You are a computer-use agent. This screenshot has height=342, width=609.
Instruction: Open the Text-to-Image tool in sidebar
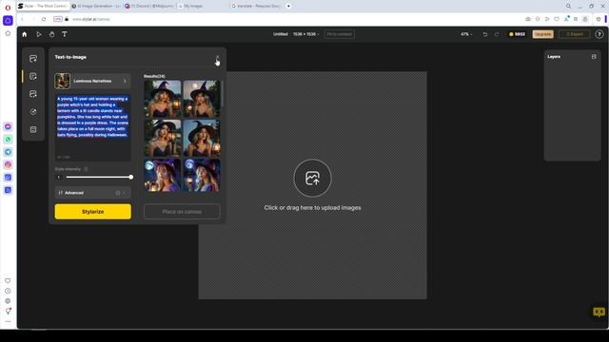click(33, 76)
